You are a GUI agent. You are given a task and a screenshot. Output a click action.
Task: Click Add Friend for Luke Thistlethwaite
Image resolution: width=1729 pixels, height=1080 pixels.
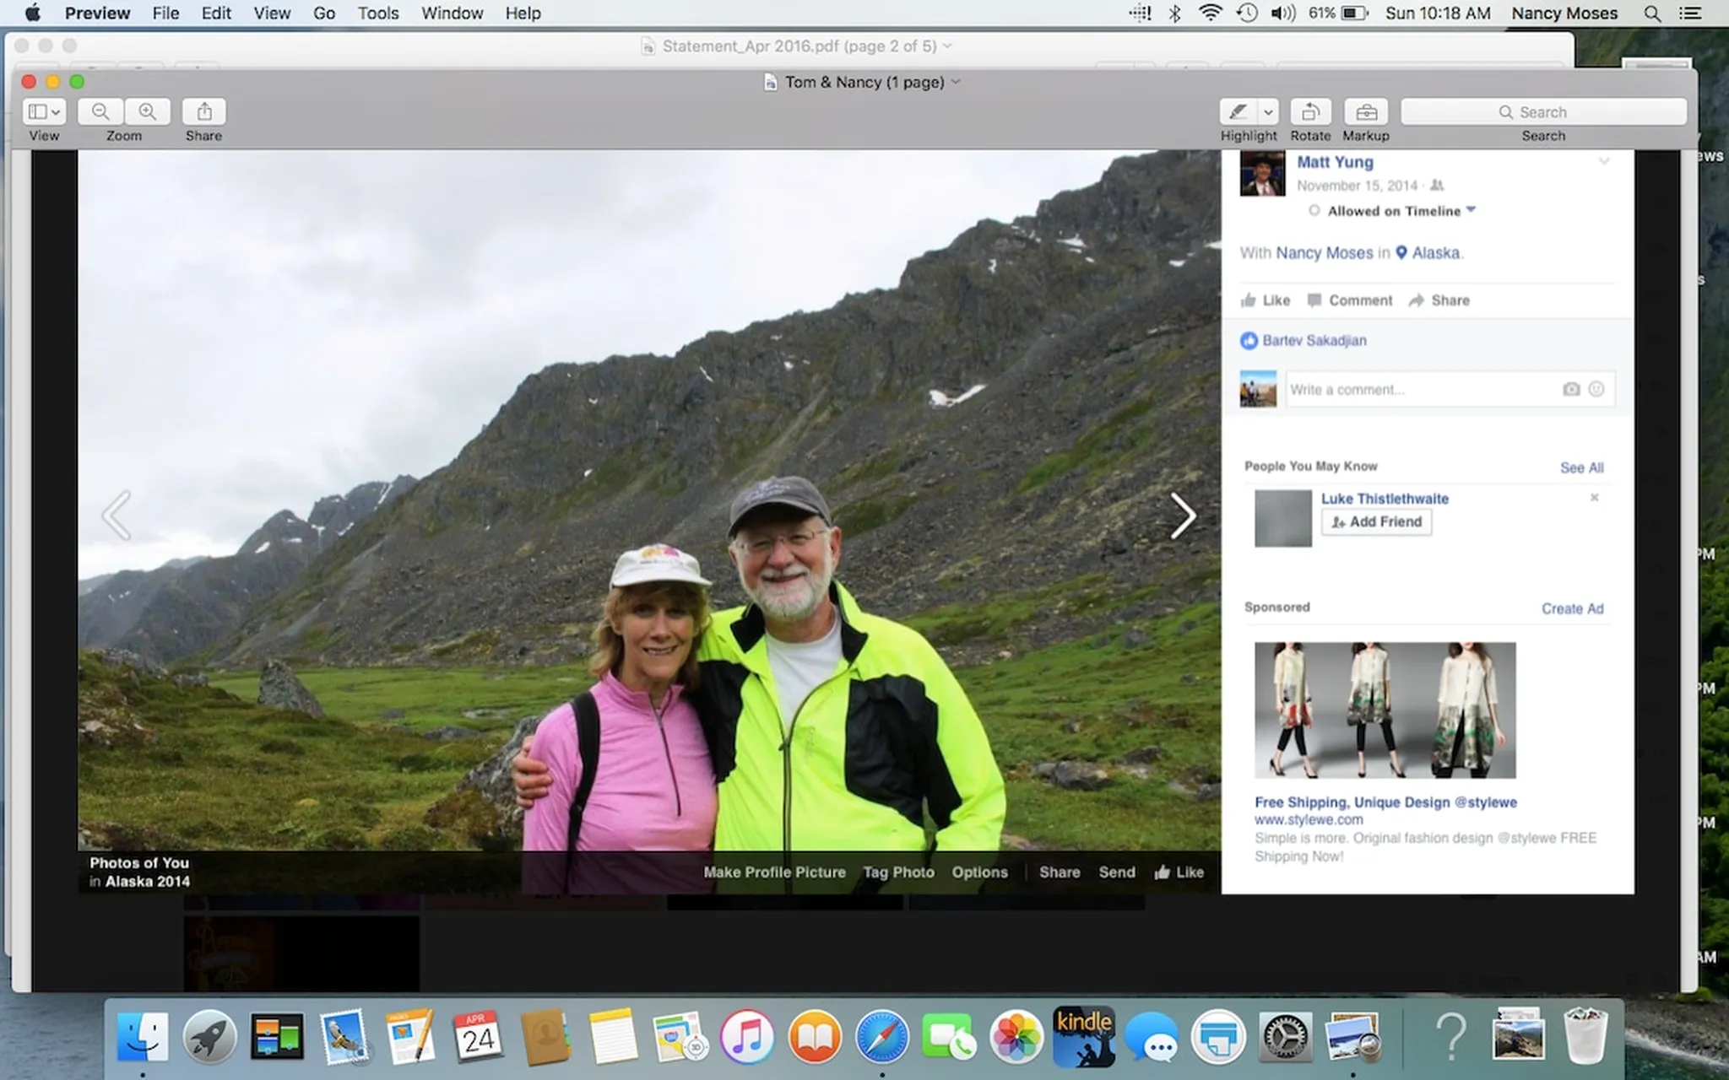(1376, 521)
